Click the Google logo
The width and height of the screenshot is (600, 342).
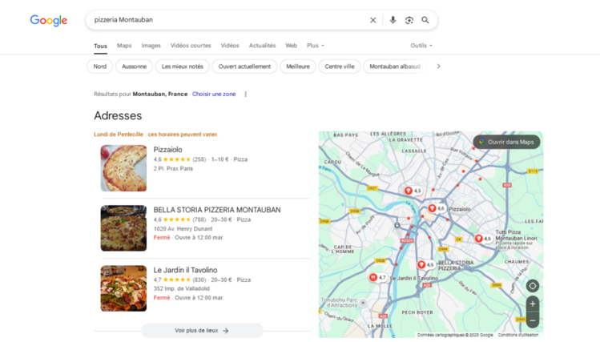(48, 21)
